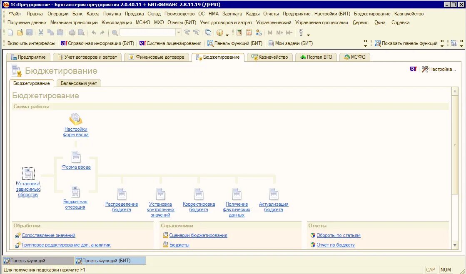466x274 pixels.
Task: Select Панель функций (БИТ) window in taskbar
Action: pos(110,261)
